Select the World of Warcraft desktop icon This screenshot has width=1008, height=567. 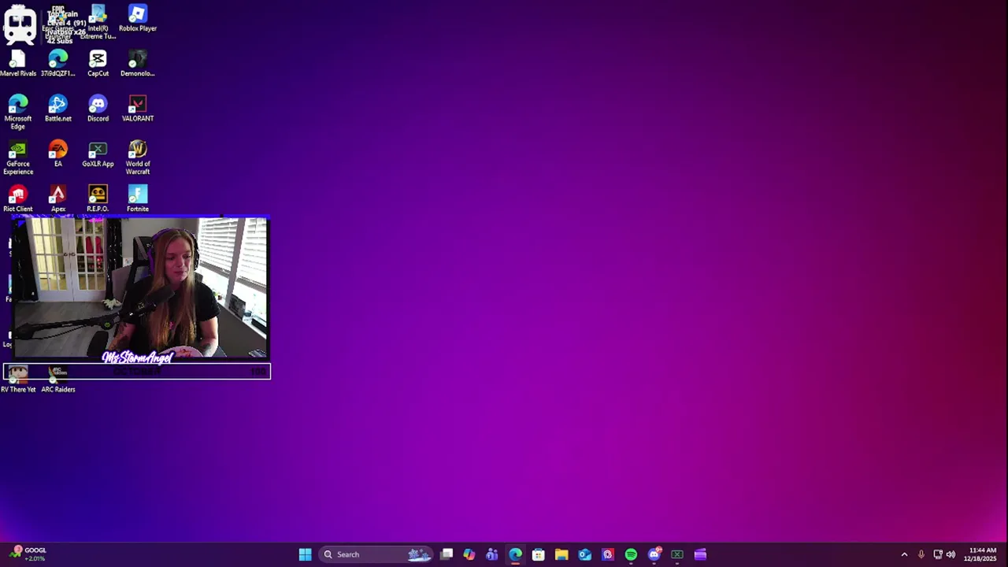click(138, 157)
